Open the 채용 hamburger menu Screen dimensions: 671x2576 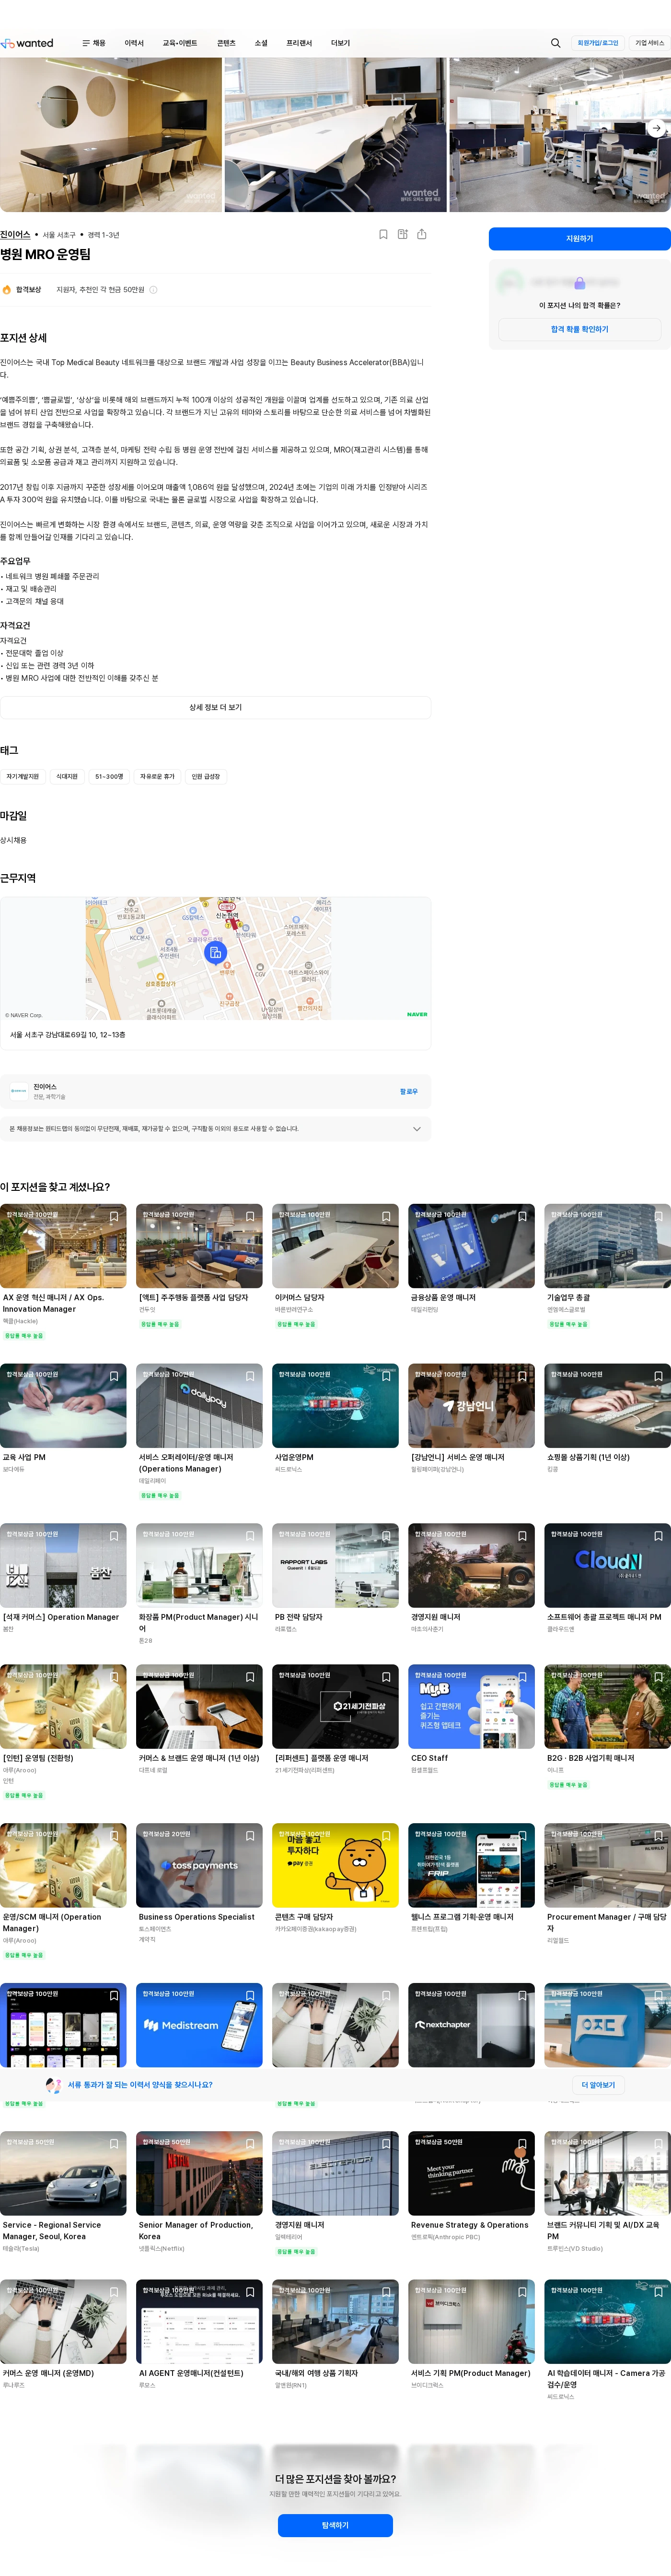(94, 43)
